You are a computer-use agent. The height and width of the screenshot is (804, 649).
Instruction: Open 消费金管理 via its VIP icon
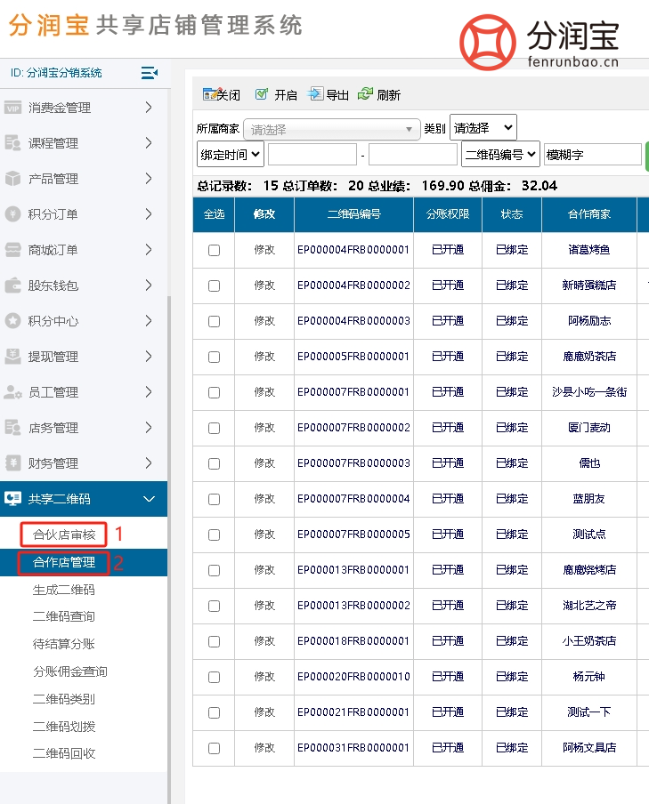(12, 108)
